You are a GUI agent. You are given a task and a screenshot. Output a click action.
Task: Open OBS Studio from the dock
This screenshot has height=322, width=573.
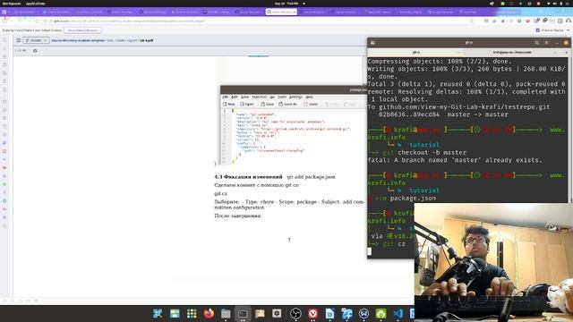click(295, 314)
